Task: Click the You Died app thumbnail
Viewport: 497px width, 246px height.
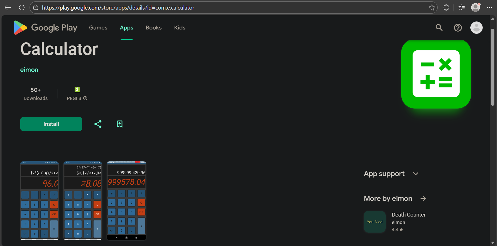Action: 375,222
